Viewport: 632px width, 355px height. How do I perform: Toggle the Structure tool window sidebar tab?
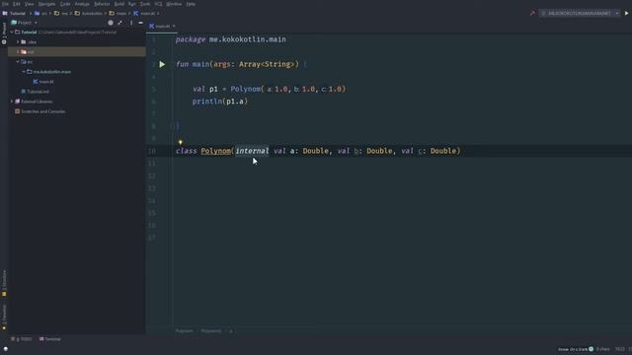(x=4, y=283)
